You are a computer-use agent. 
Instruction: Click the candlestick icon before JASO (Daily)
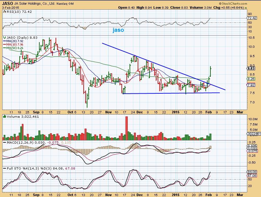tap(4, 38)
